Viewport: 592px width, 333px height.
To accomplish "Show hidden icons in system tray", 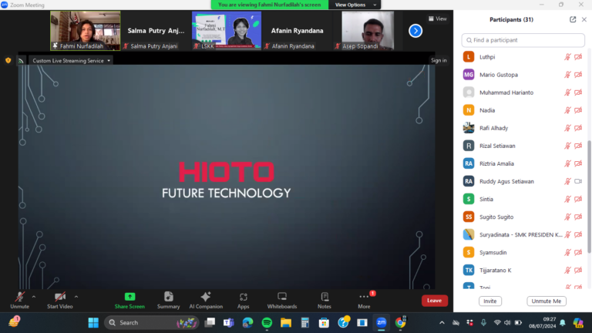I will click(442, 322).
